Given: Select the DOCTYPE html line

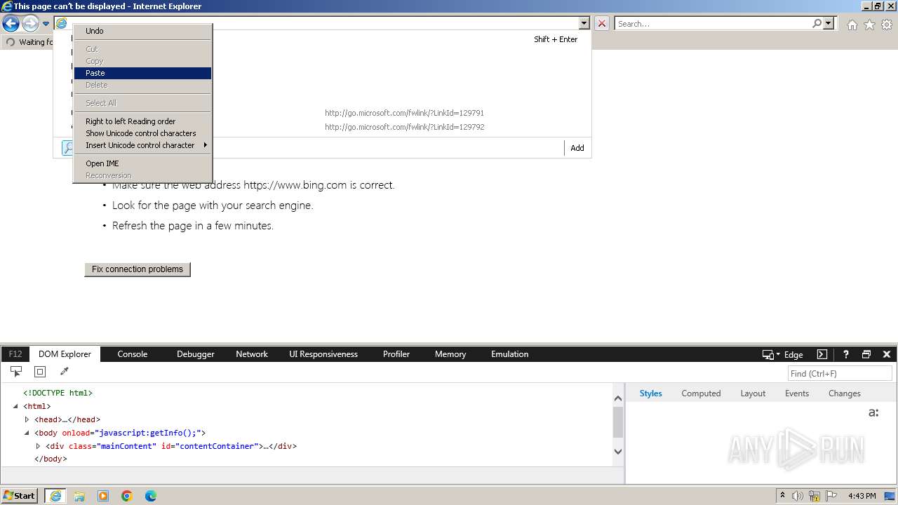Looking at the screenshot, I should [58, 393].
